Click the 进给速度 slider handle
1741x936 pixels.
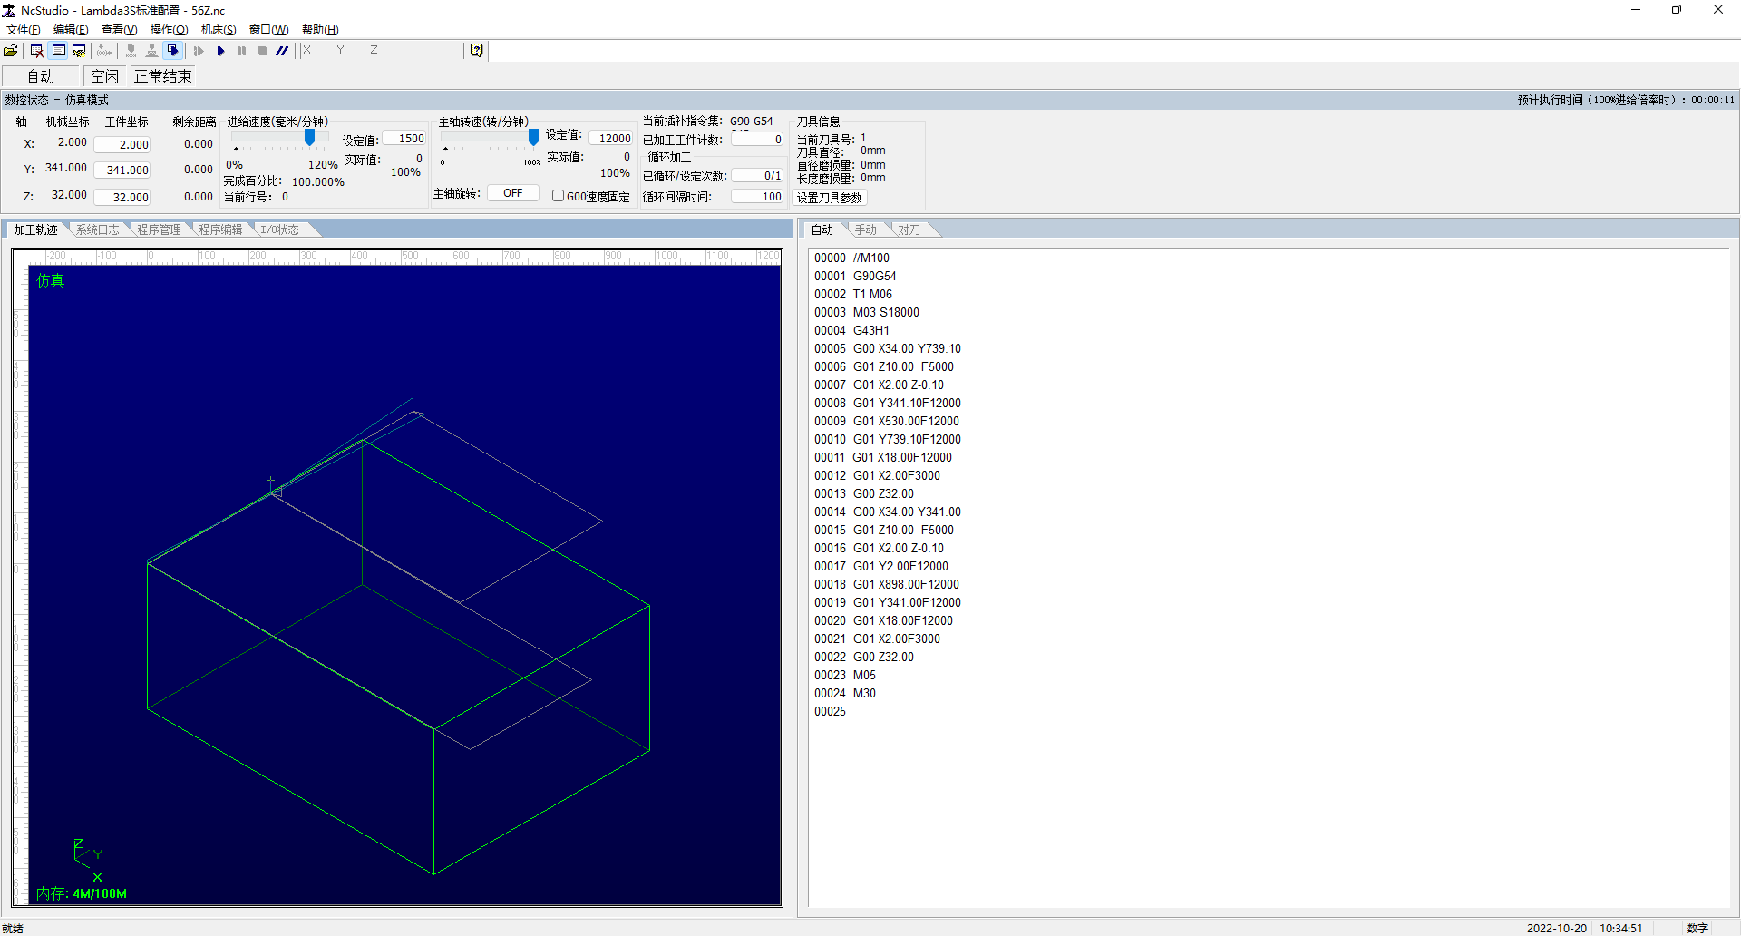pyautogui.click(x=309, y=137)
